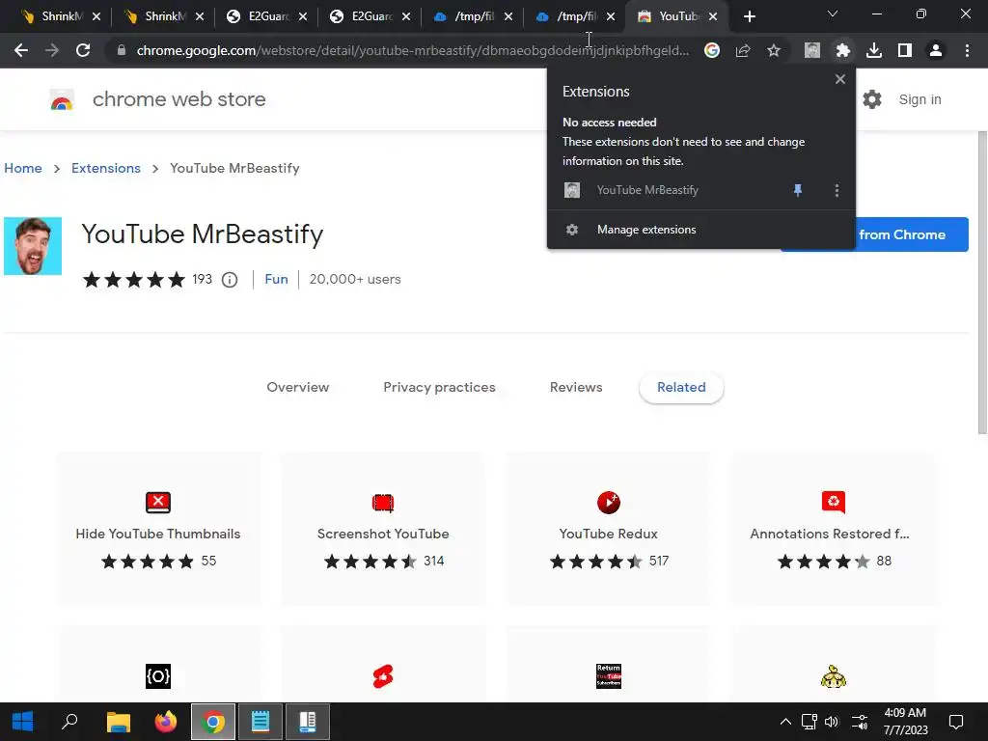Open a new browser tab

tap(749, 17)
